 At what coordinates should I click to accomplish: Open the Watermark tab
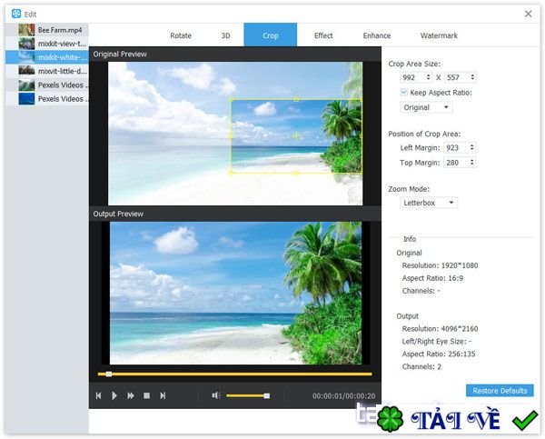(x=439, y=35)
